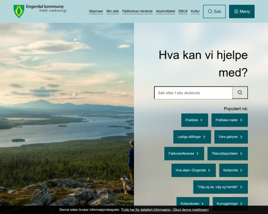Open Fakturareferanse page
The image size is (268, 214).
tap(184, 153)
